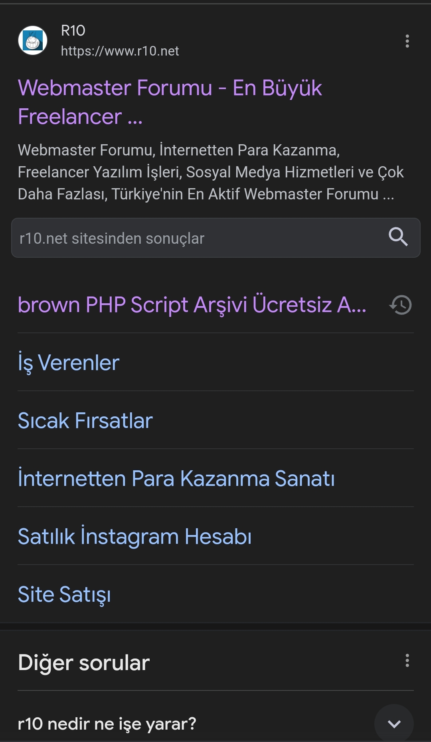Select the Diğer sorular section heading
Viewport: 431px width, 742px height.
(x=84, y=662)
